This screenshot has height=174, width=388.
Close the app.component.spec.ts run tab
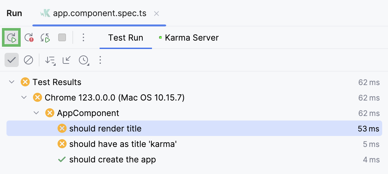tap(156, 14)
